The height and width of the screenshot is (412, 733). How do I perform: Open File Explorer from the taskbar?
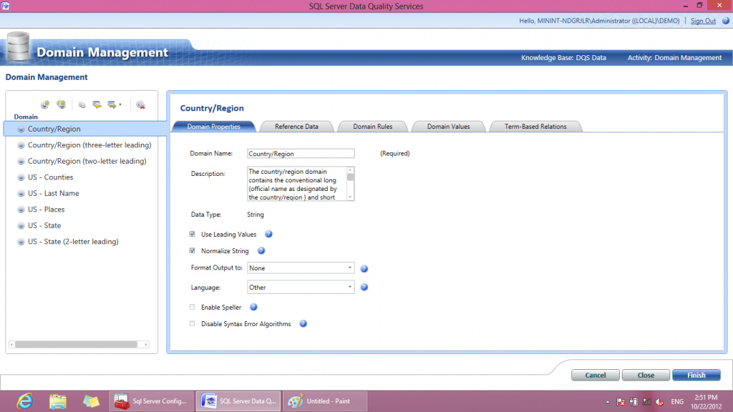pyautogui.click(x=58, y=401)
